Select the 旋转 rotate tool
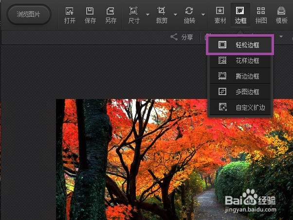 point(189,15)
